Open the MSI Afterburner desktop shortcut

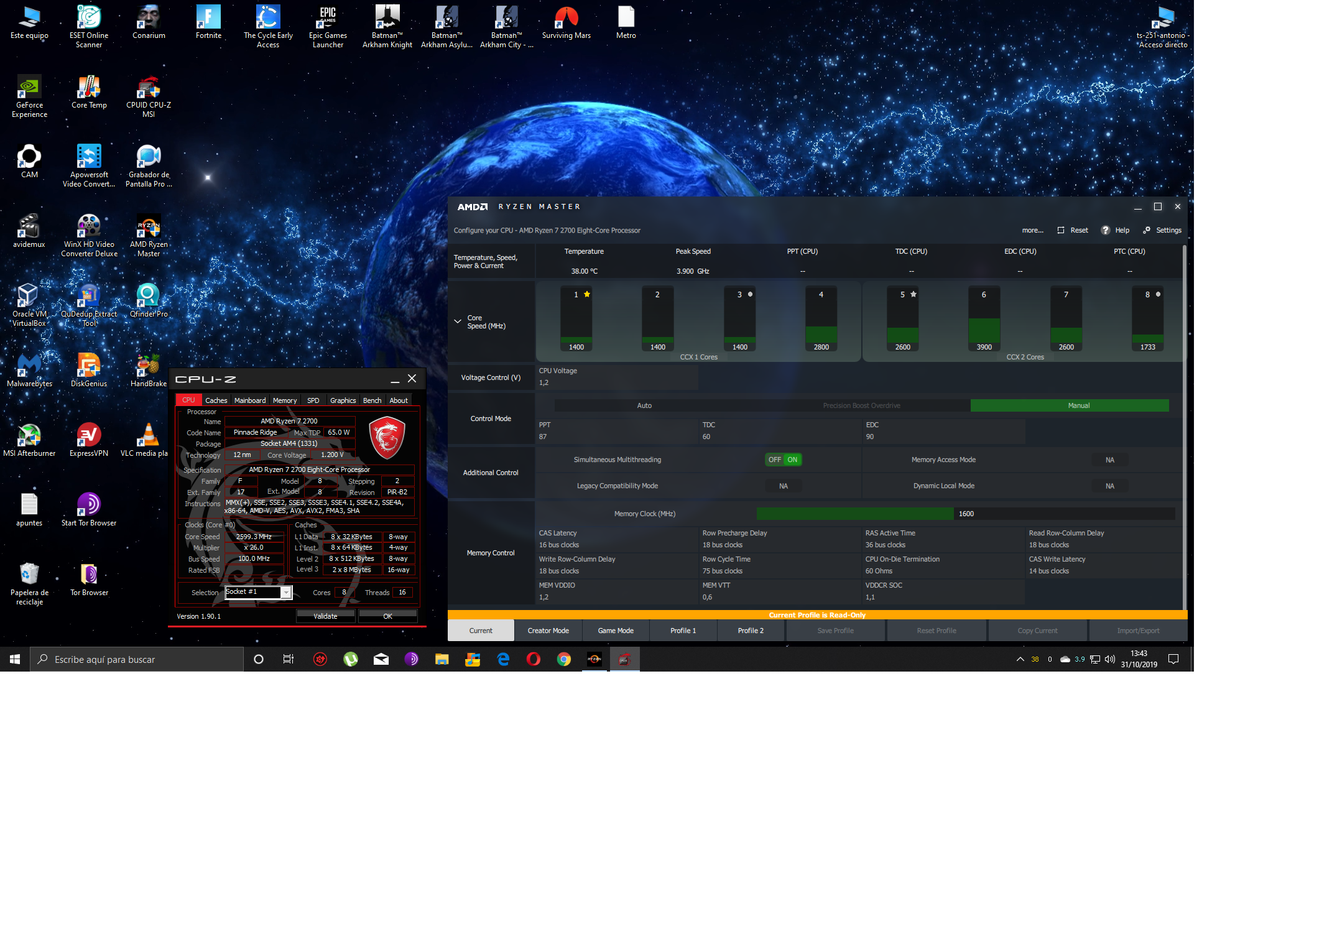(x=29, y=440)
